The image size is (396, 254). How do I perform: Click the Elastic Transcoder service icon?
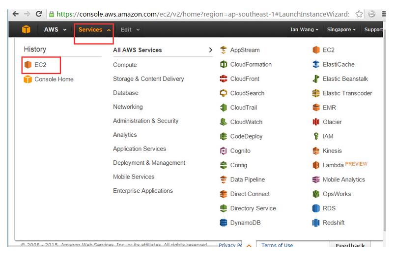tap(316, 93)
